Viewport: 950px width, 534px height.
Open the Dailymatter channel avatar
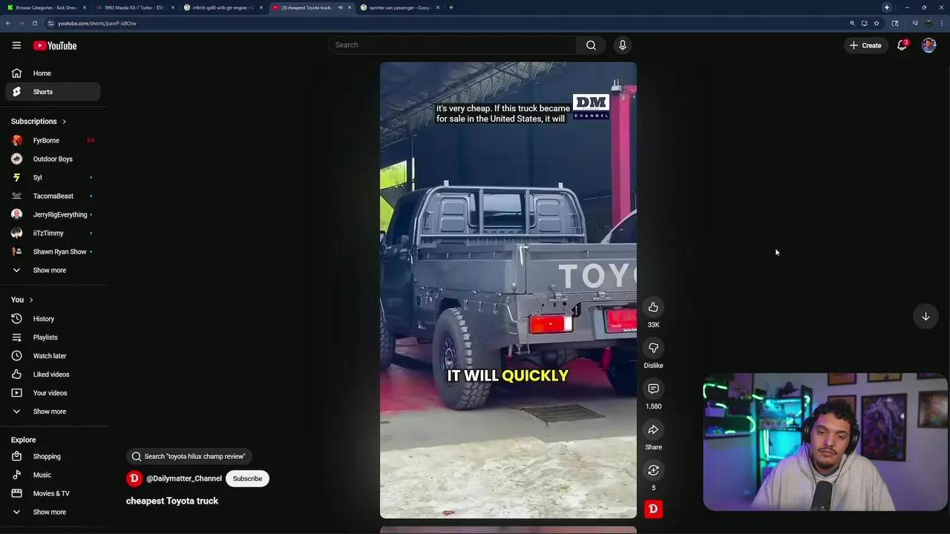tap(134, 478)
